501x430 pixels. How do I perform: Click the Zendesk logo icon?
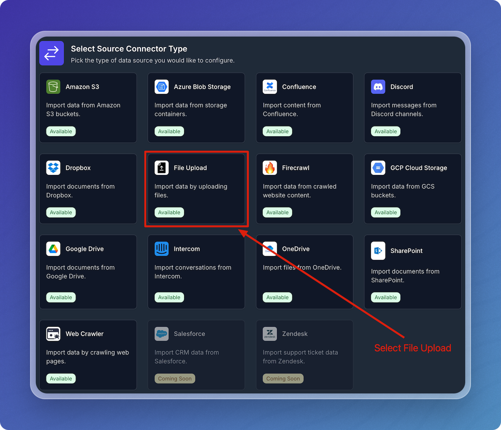click(270, 334)
